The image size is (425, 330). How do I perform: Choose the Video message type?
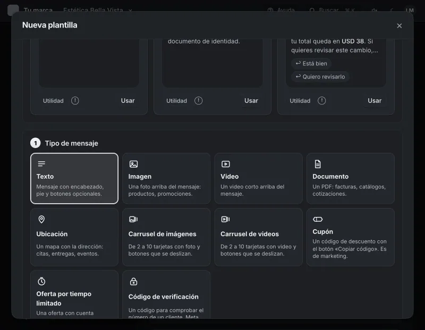(x=258, y=178)
